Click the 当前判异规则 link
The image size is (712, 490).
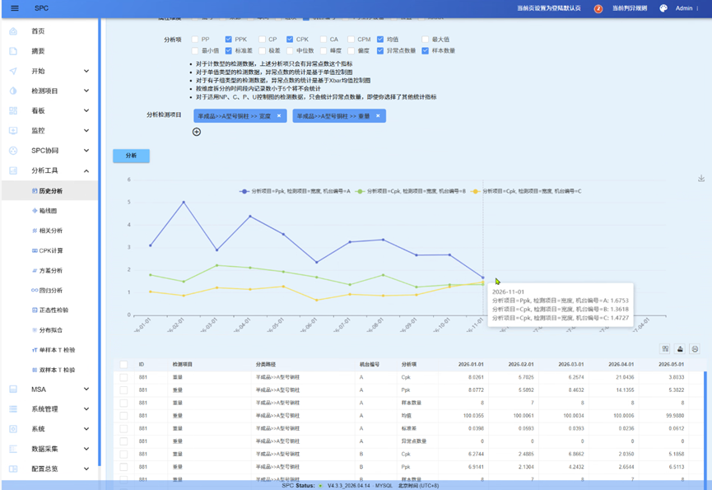point(630,8)
